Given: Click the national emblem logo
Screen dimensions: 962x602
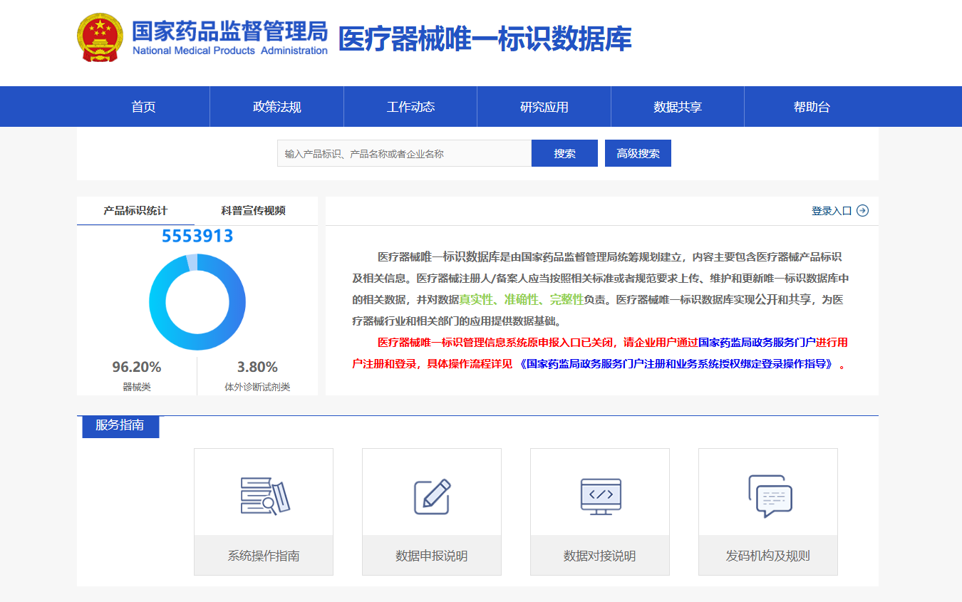Looking at the screenshot, I should (x=100, y=37).
